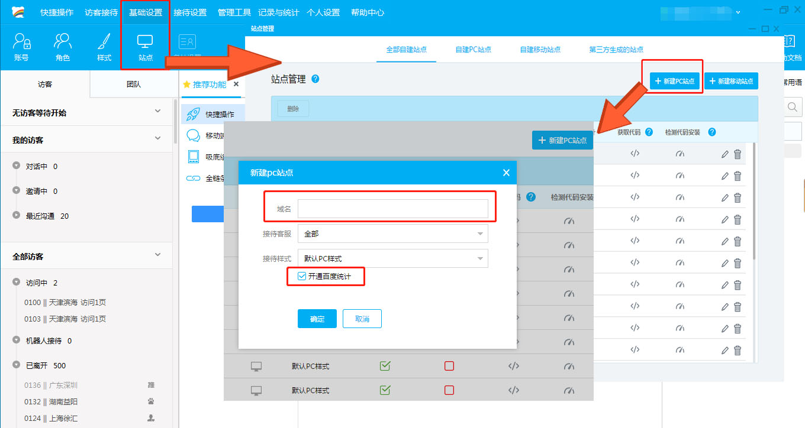
Task: Click help icon after 检测代码安装 in 站点管理 window
Action: (x=712, y=132)
